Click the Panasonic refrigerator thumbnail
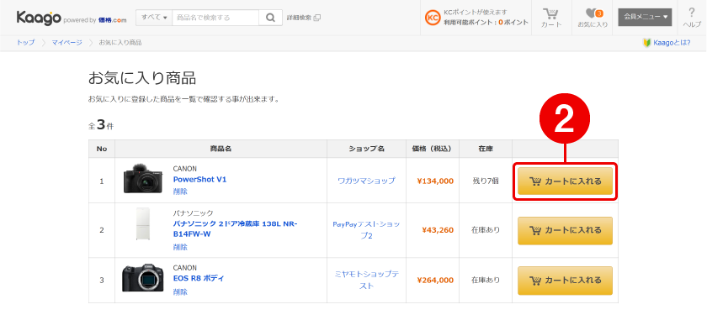This screenshot has height=336, width=707. tap(143, 224)
